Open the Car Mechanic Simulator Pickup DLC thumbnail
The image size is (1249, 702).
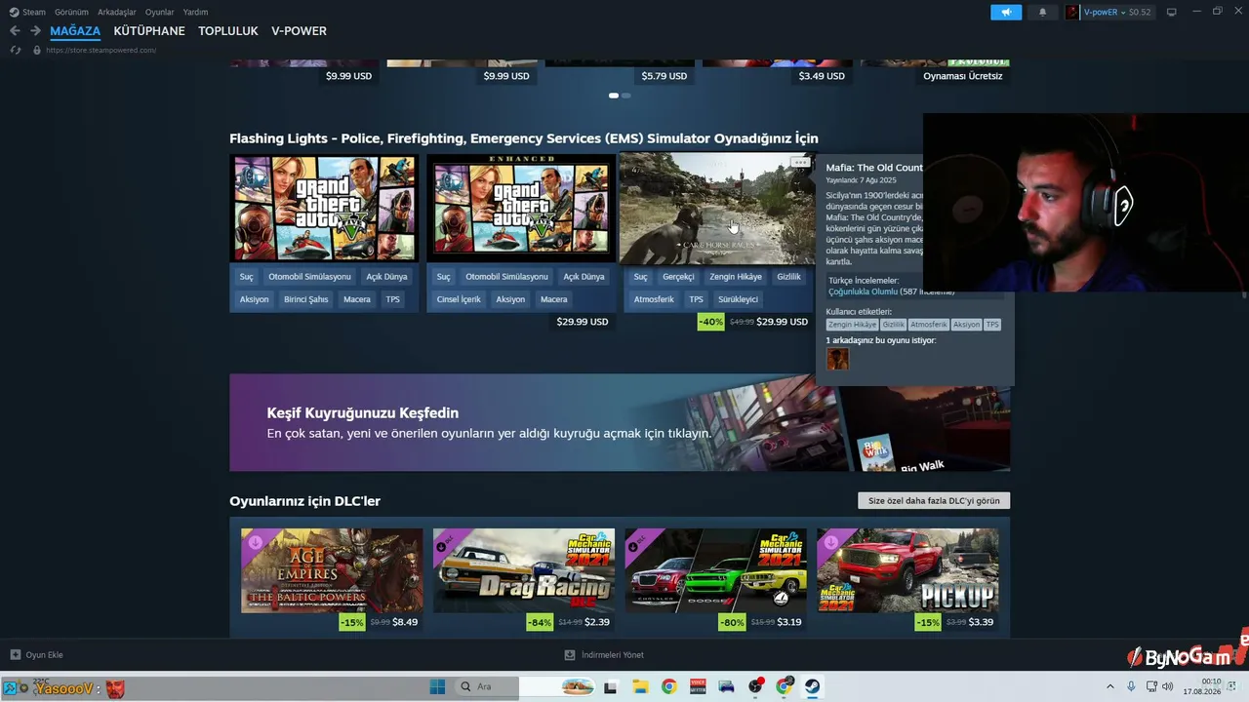tap(907, 570)
